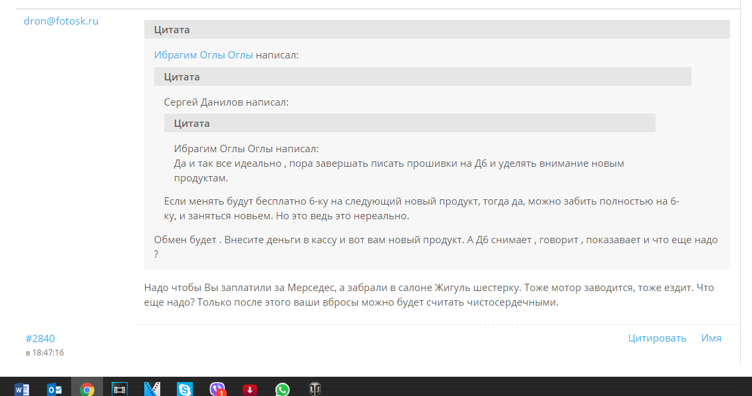
Task: Open Ибрагим Оглы Оглы profile link in quote
Action: click(203, 55)
